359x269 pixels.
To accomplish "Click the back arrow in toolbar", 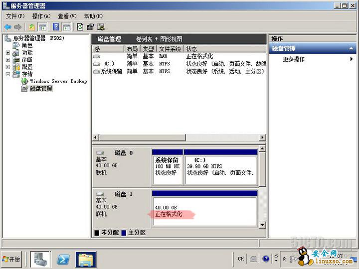I will pyautogui.click(x=7, y=27).
